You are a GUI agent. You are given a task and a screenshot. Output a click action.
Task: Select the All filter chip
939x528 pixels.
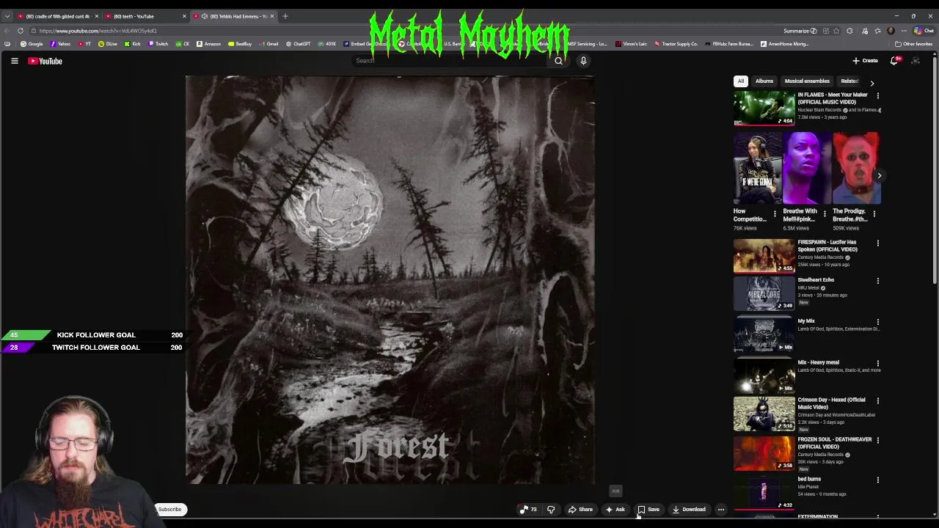(741, 81)
